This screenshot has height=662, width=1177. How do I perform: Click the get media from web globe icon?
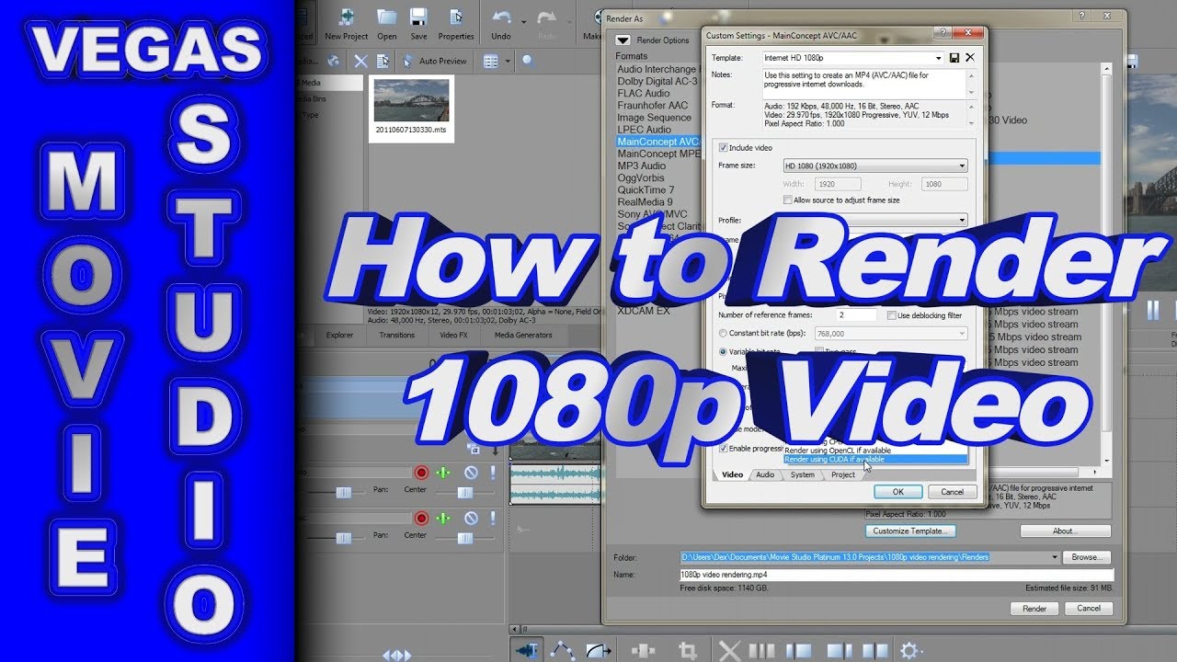pyautogui.click(x=333, y=61)
